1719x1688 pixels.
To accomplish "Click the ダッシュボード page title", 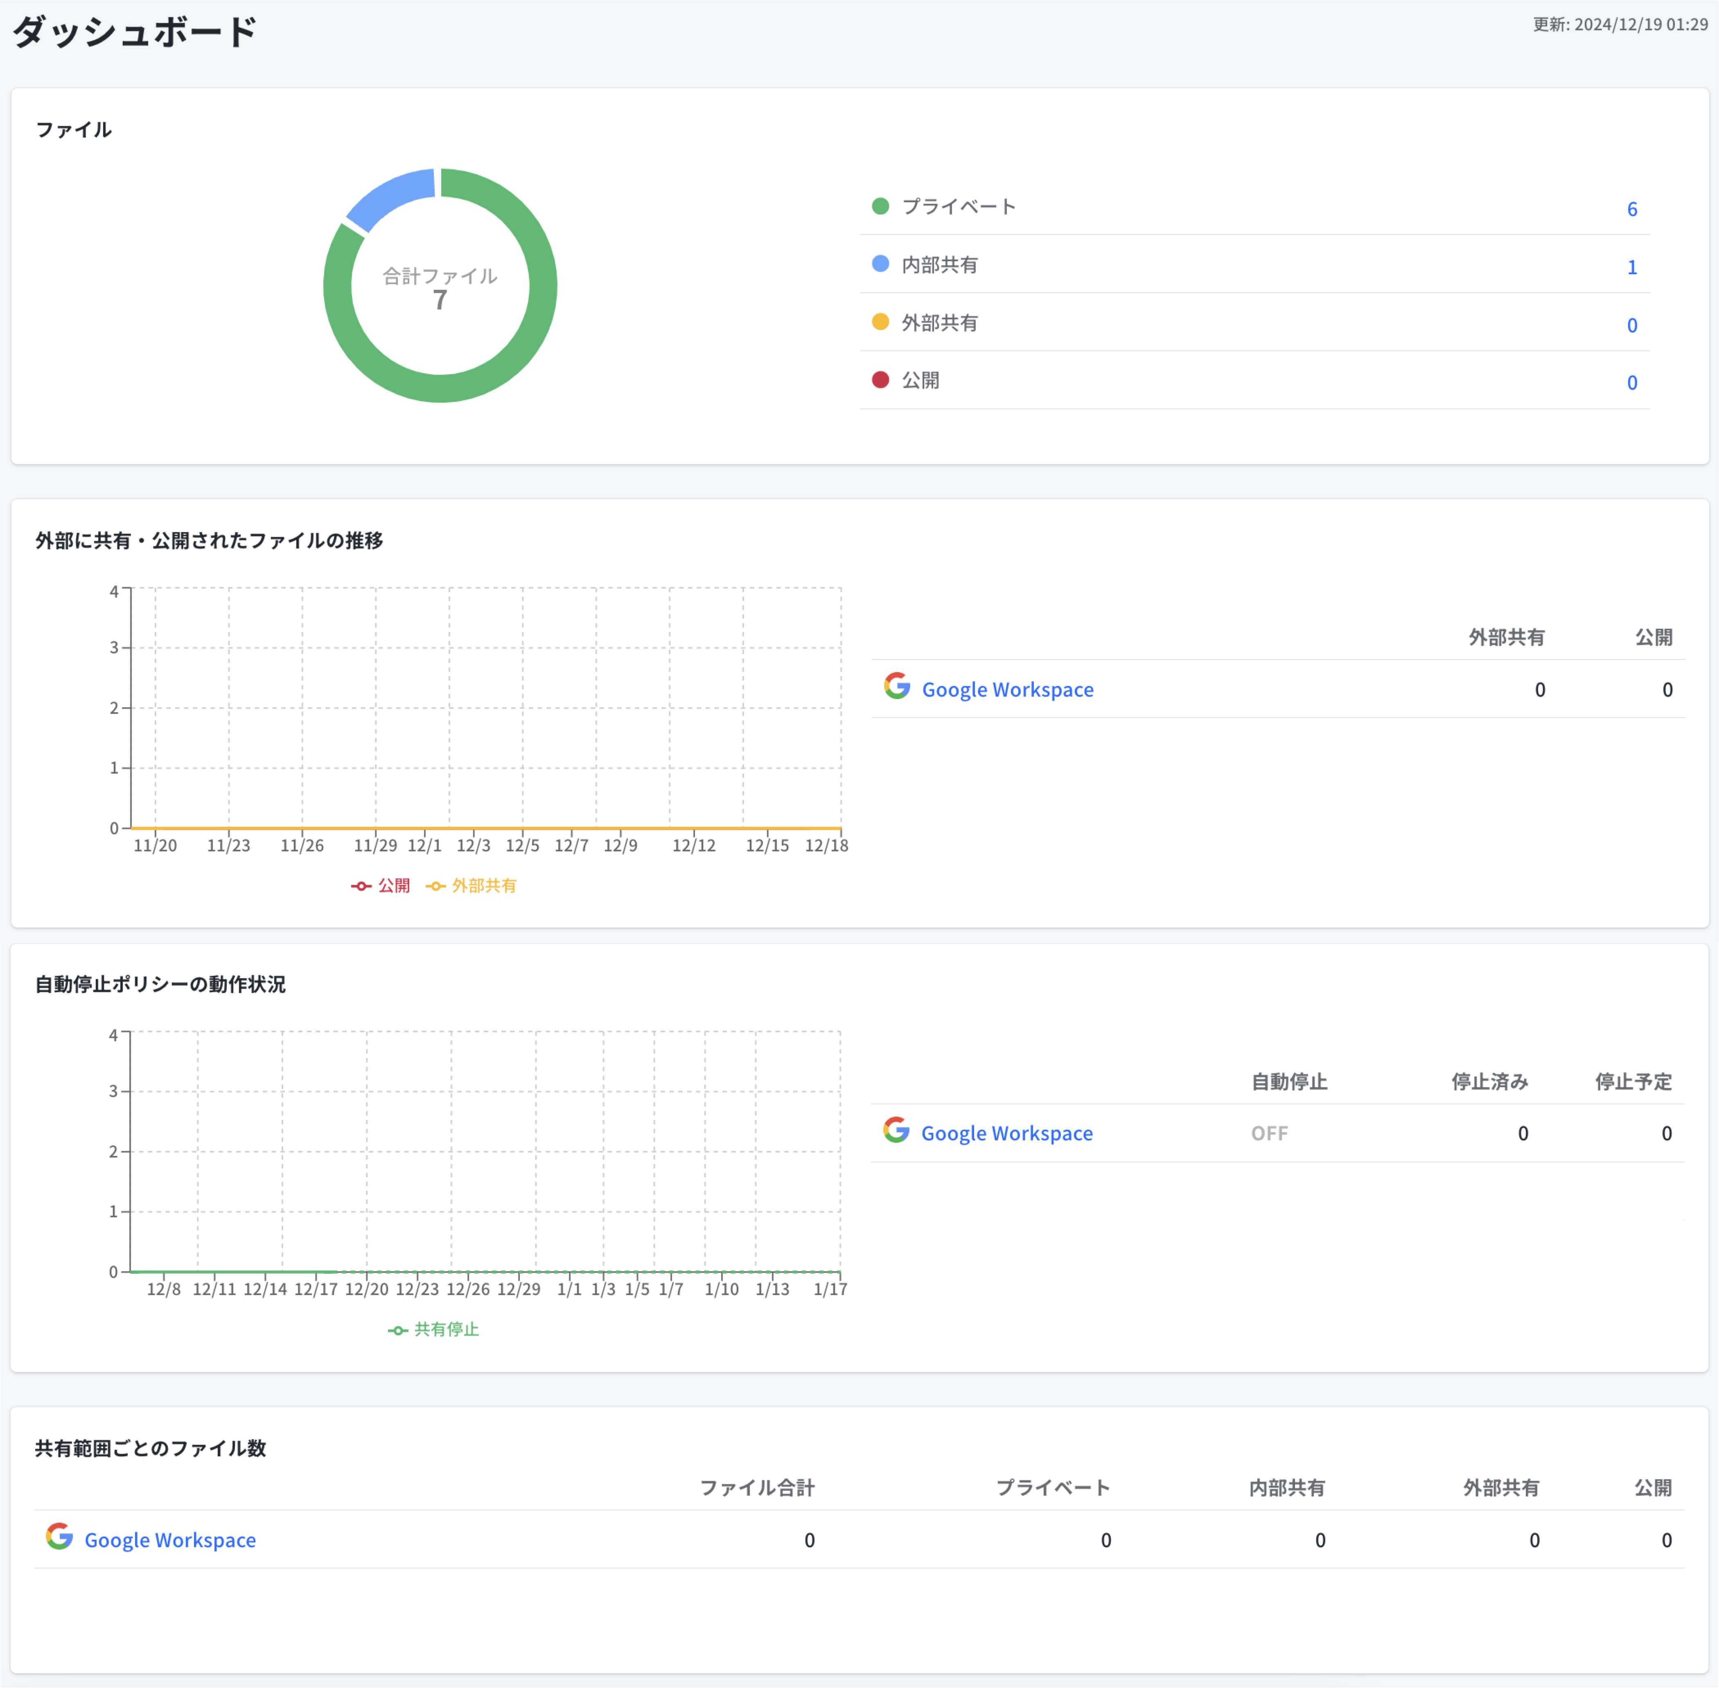I will coord(134,32).
